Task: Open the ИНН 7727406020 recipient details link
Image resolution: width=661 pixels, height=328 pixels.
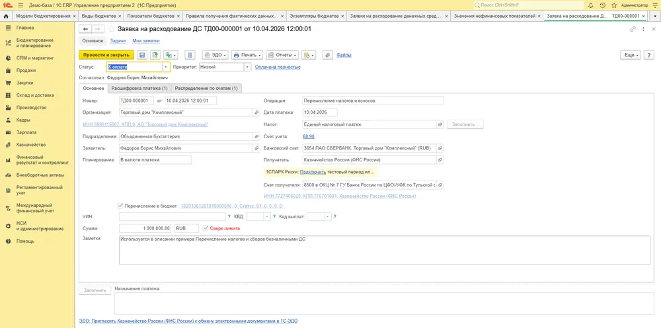Action: (340, 196)
